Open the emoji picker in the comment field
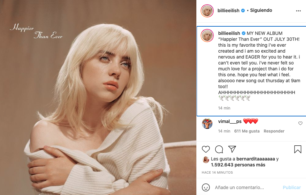This screenshot has width=306, height=195. click(x=206, y=187)
